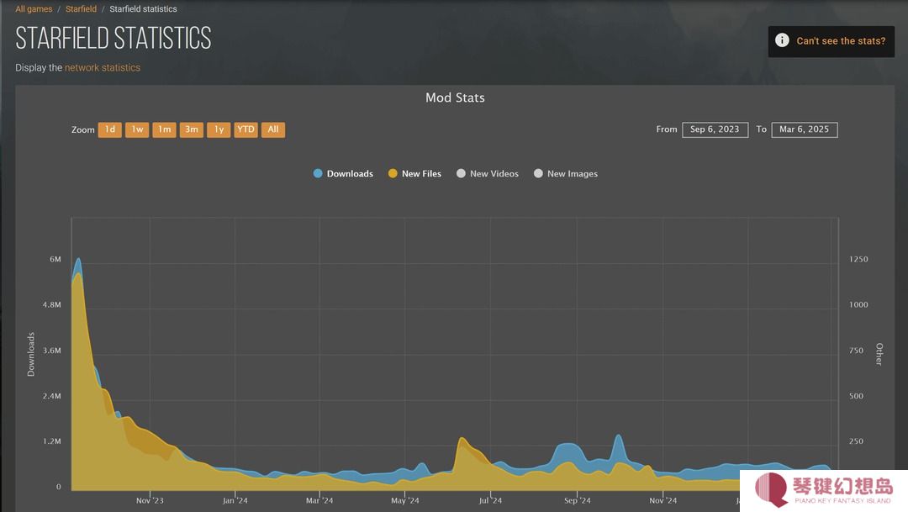Click the 1.2M downloads axis label
The height and width of the screenshot is (512, 908).
pos(51,441)
